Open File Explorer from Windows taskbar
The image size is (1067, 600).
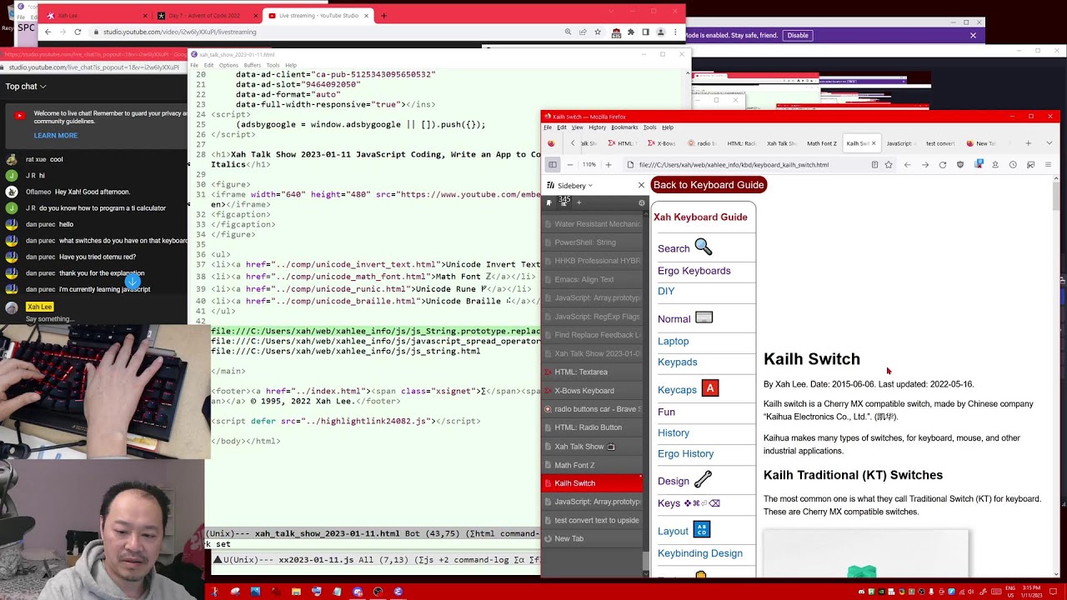click(296, 592)
